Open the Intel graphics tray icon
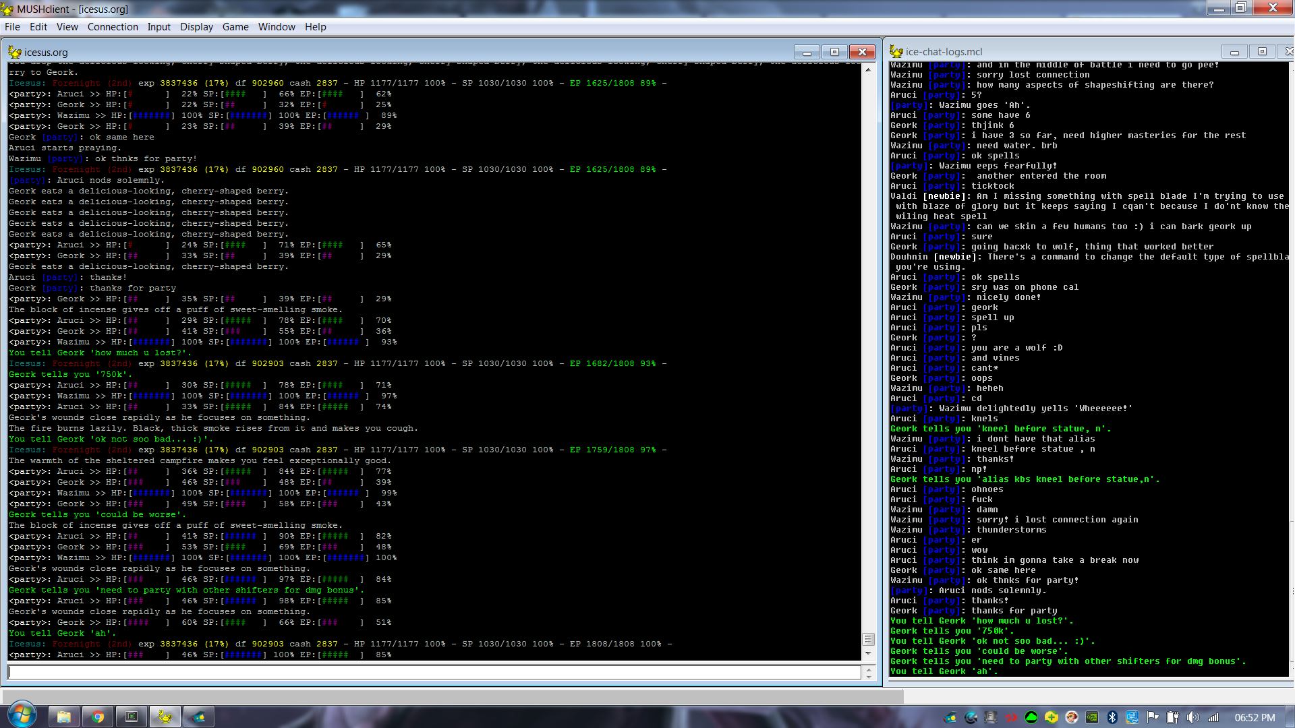1295x728 pixels. pos(1132,717)
